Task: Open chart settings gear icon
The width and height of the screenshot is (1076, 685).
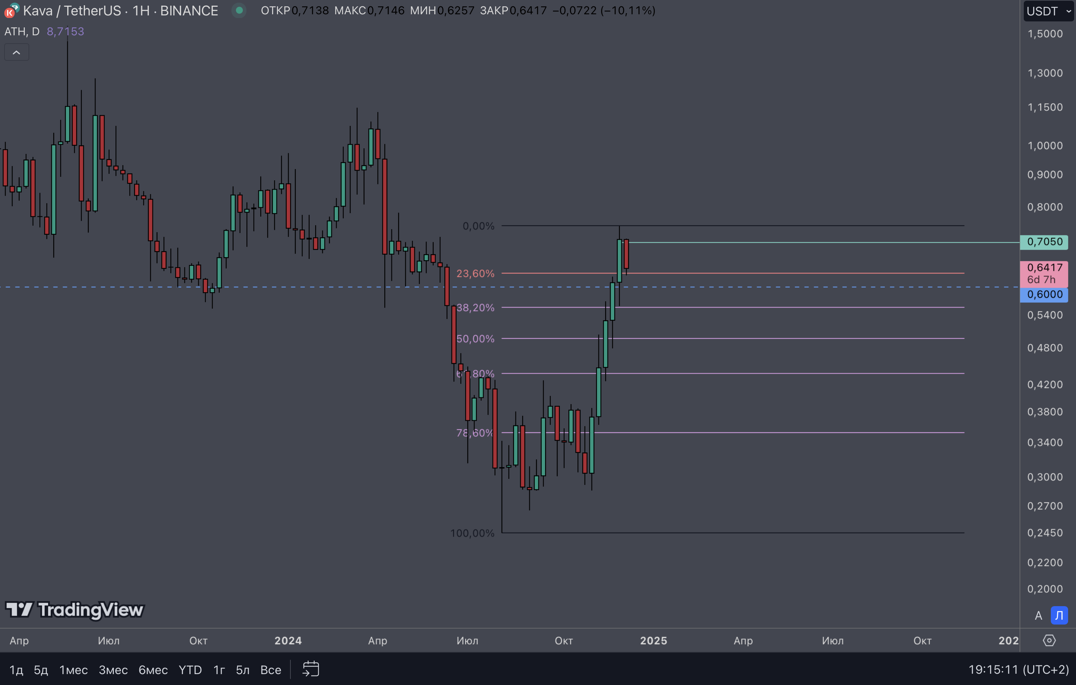Action: coord(1049,640)
